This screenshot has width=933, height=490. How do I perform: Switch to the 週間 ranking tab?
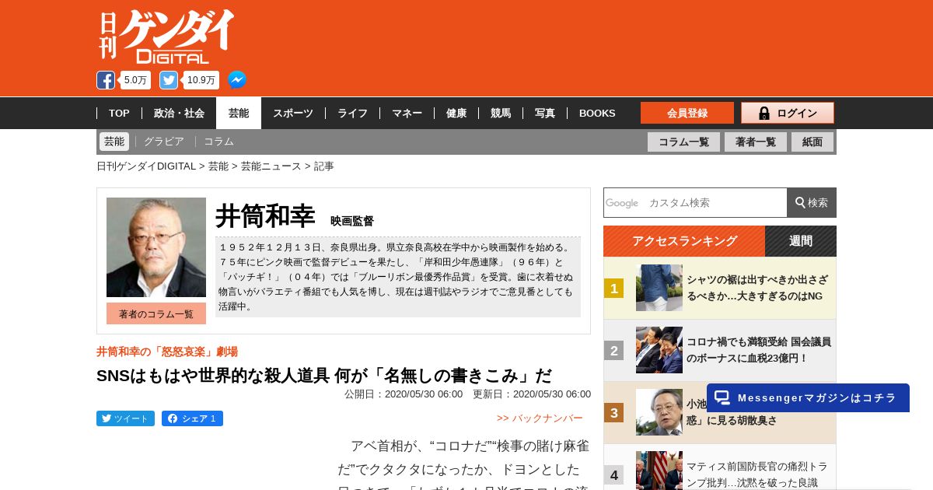point(801,241)
